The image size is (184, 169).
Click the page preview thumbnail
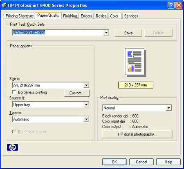[135, 62]
